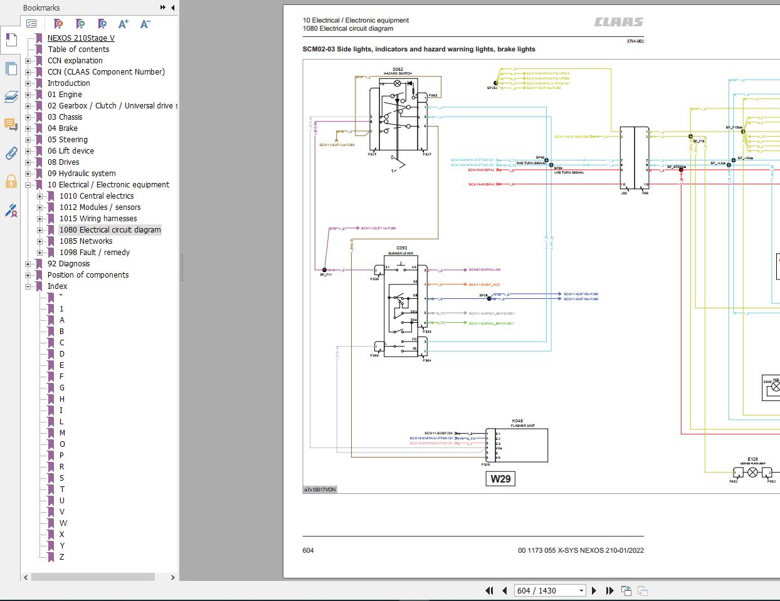Collapse the Bookmarks panel with left arrow
Viewport: 780px width, 601px height.
(x=172, y=8)
